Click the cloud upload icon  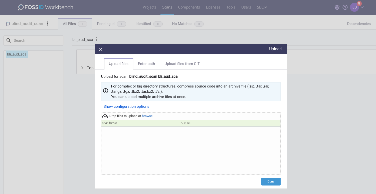tap(105, 116)
